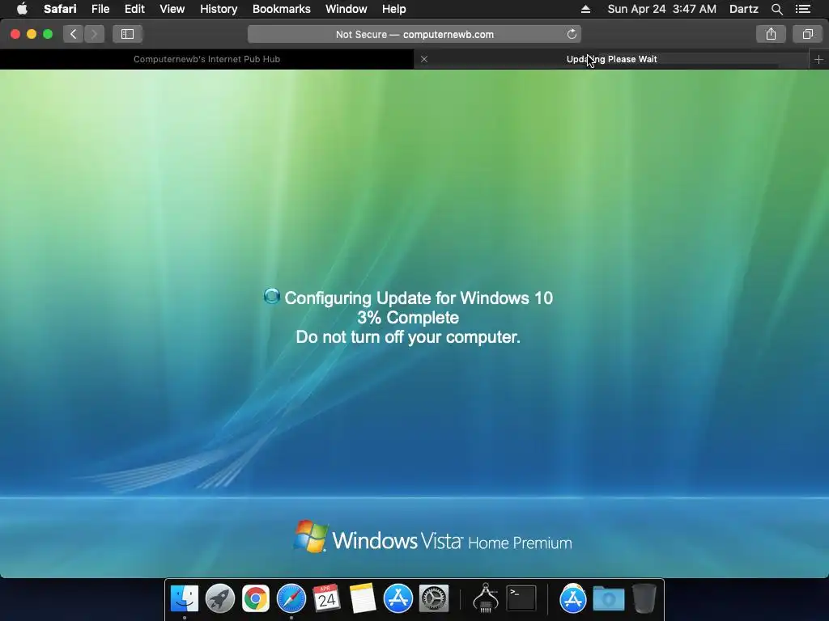
Task: Open Finder from the Dock
Action: click(184, 598)
